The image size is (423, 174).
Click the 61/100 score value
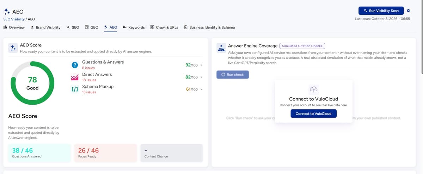192,89
